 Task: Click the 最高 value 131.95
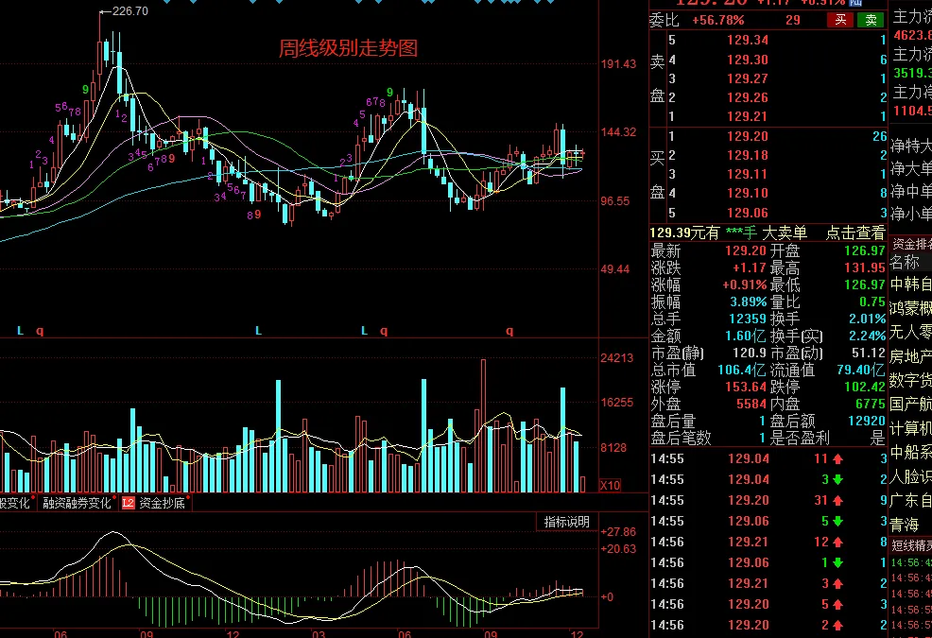point(865,268)
